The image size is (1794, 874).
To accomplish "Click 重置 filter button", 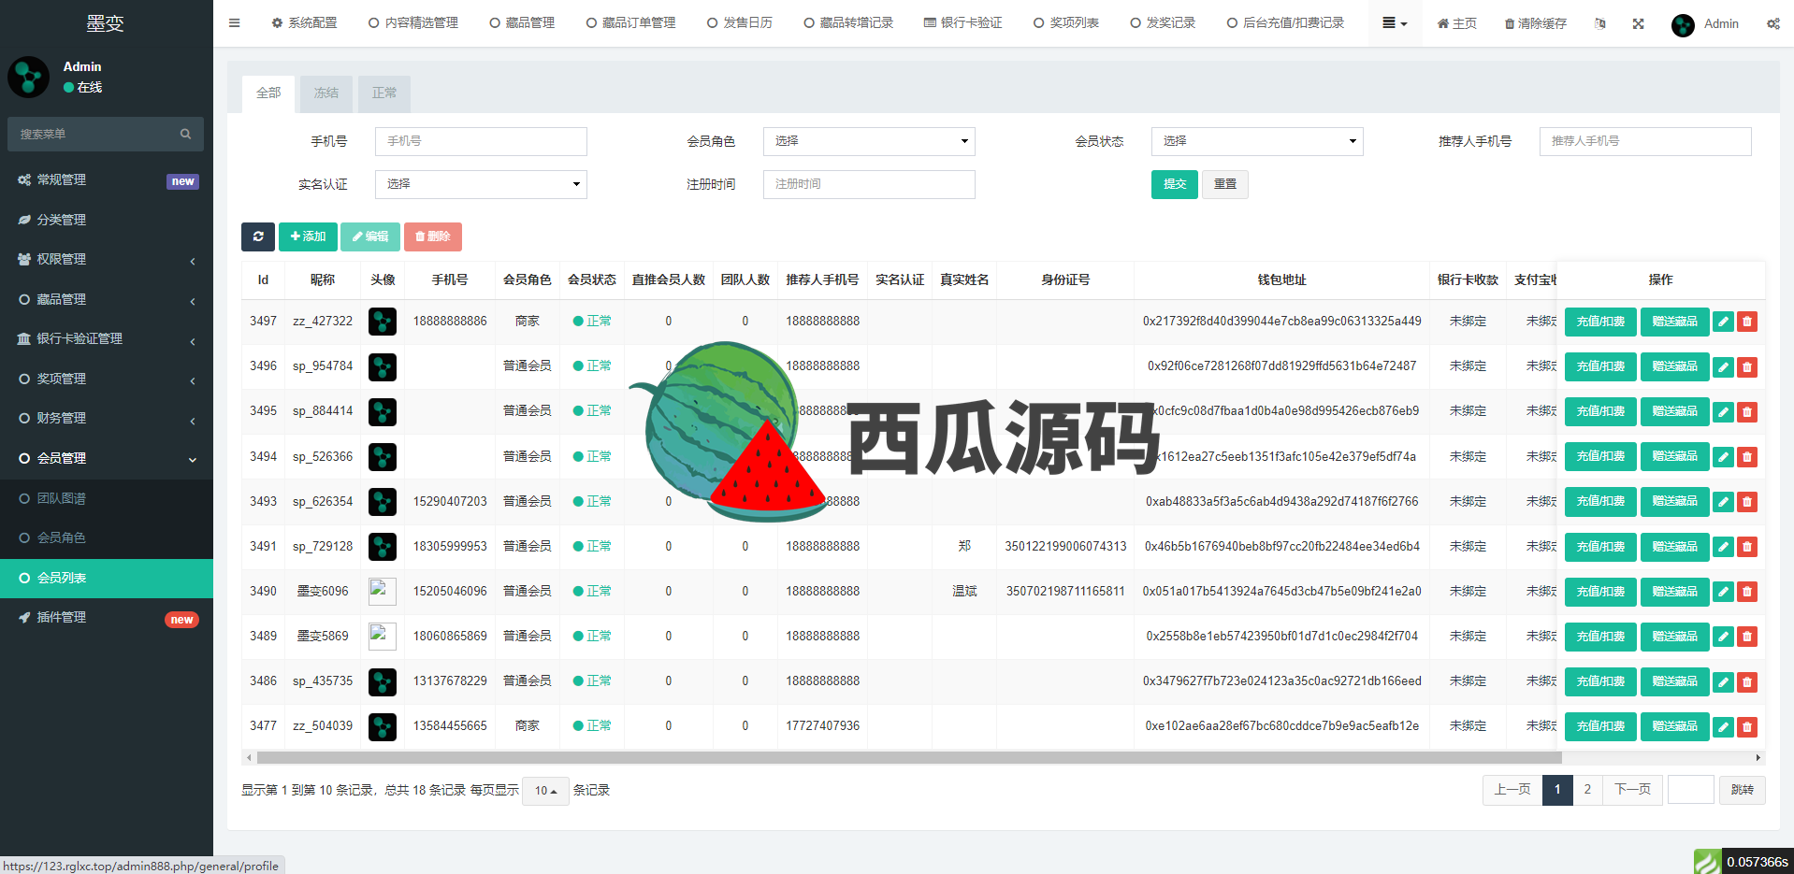I will 1225,184.
